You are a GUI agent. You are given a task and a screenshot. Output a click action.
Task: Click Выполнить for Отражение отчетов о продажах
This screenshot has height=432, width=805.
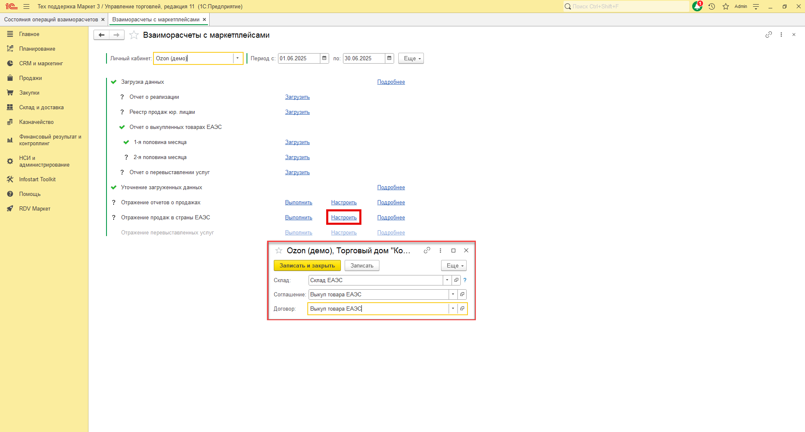click(x=299, y=203)
